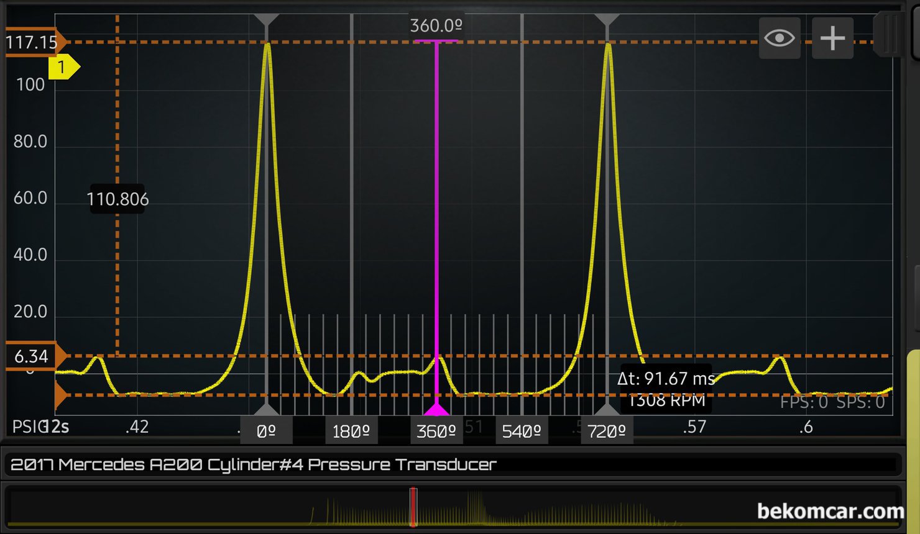Click the gray top marker at 720º

[x=607, y=20]
